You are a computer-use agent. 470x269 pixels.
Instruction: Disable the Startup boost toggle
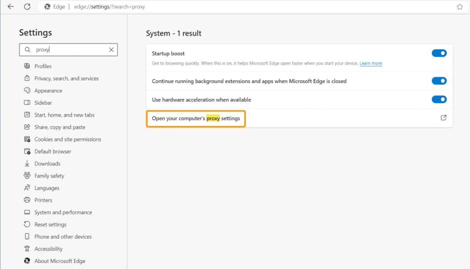tap(439, 53)
